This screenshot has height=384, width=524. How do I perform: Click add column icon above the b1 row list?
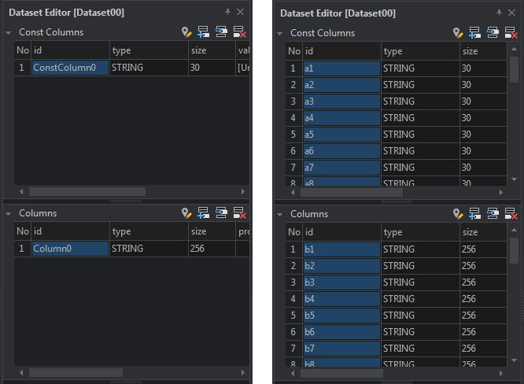pyautogui.click(x=475, y=214)
